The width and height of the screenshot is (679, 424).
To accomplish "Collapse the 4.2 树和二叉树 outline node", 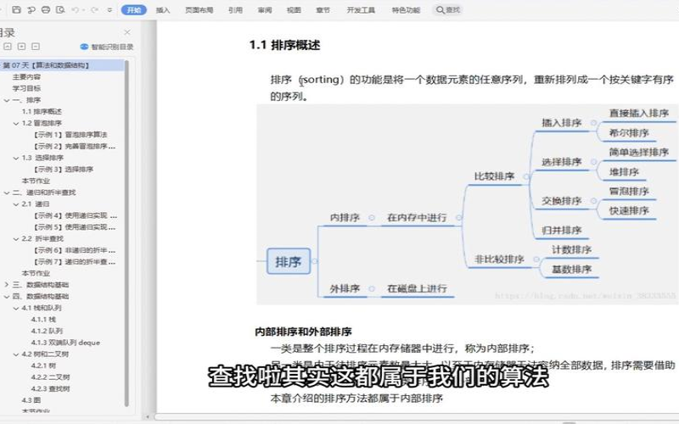I will [x=16, y=354].
